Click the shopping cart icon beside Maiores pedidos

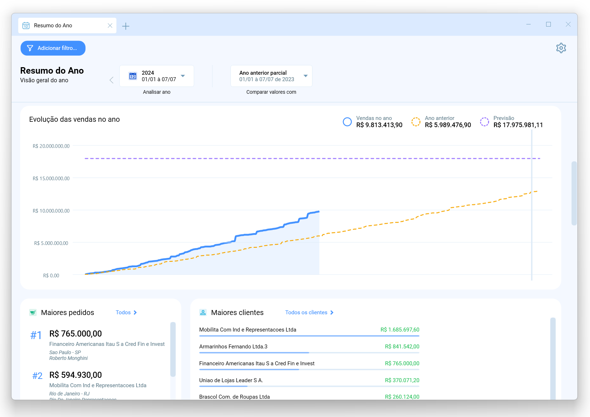click(33, 312)
